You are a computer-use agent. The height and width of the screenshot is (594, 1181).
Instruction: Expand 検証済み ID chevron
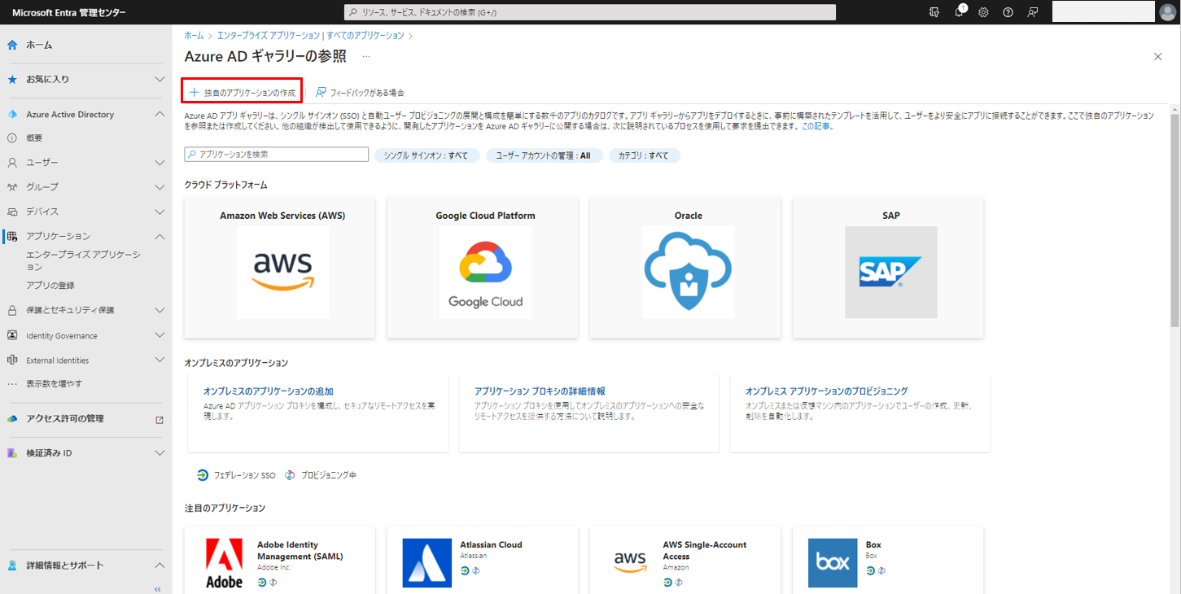pos(160,453)
